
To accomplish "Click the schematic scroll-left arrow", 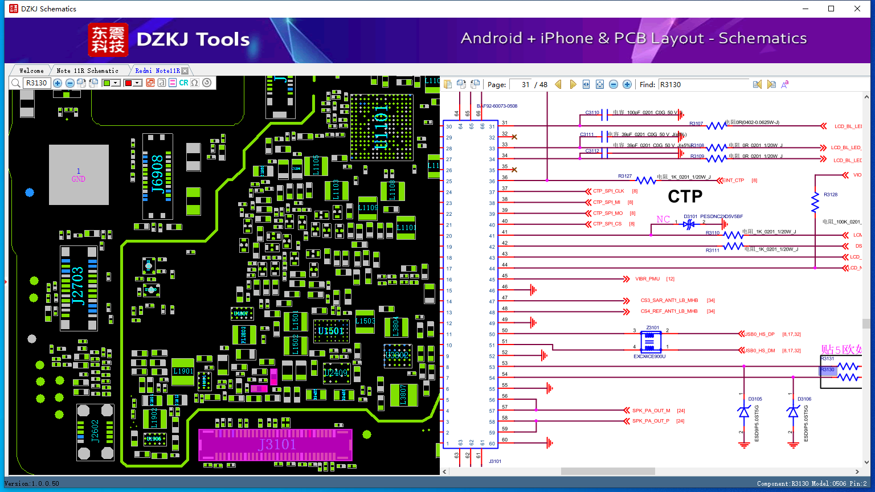I will tap(445, 471).
